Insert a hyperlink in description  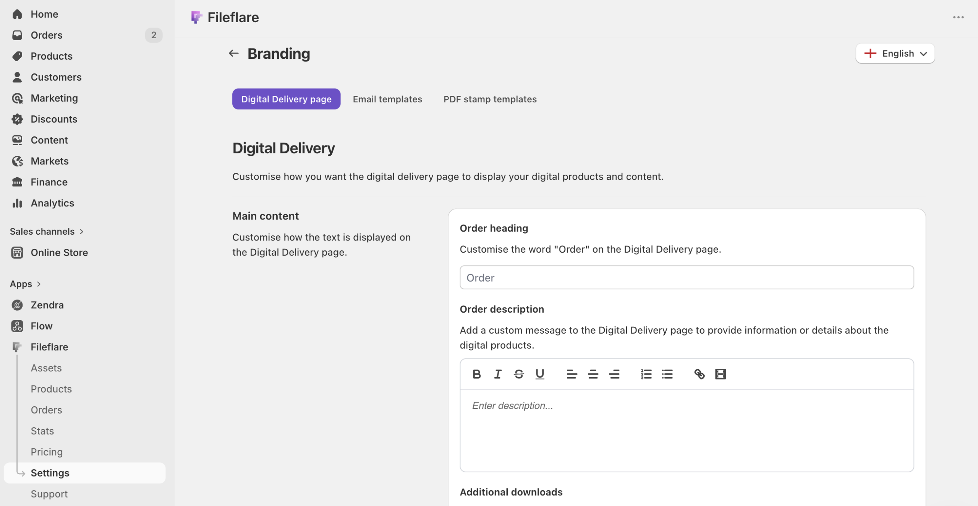[699, 374]
